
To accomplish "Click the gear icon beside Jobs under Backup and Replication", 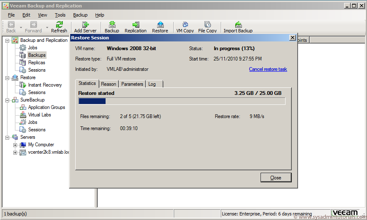I will pyautogui.click(x=23, y=48).
